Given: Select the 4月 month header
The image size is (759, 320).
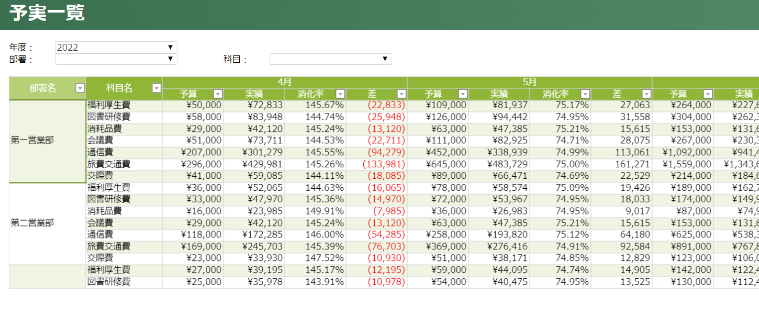Looking at the screenshot, I should pyautogui.click(x=284, y=82).
